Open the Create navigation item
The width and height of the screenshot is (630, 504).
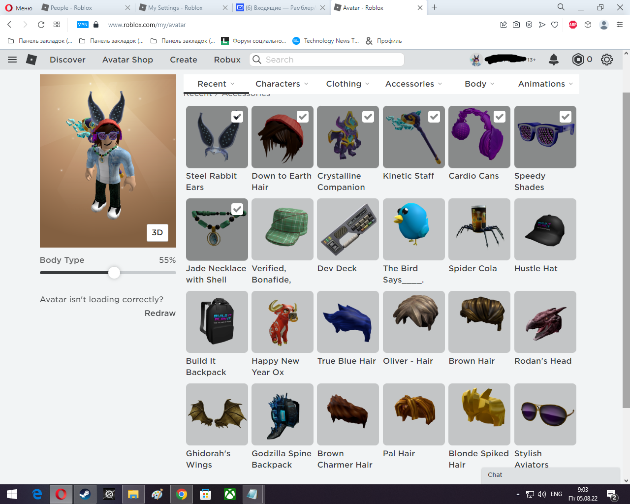(184, 60)
